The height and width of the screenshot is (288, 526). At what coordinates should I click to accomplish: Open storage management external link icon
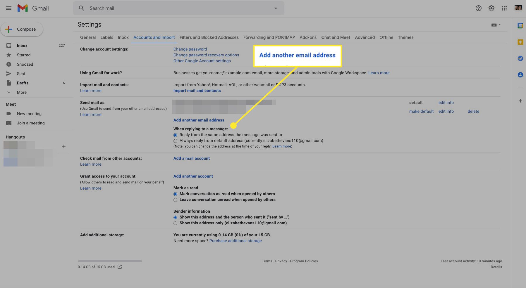(120, 267)
